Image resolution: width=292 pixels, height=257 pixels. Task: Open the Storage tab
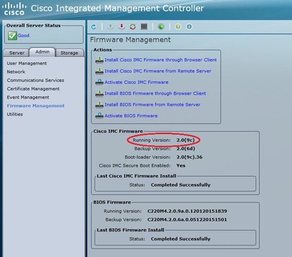click(x=69, y=53)
